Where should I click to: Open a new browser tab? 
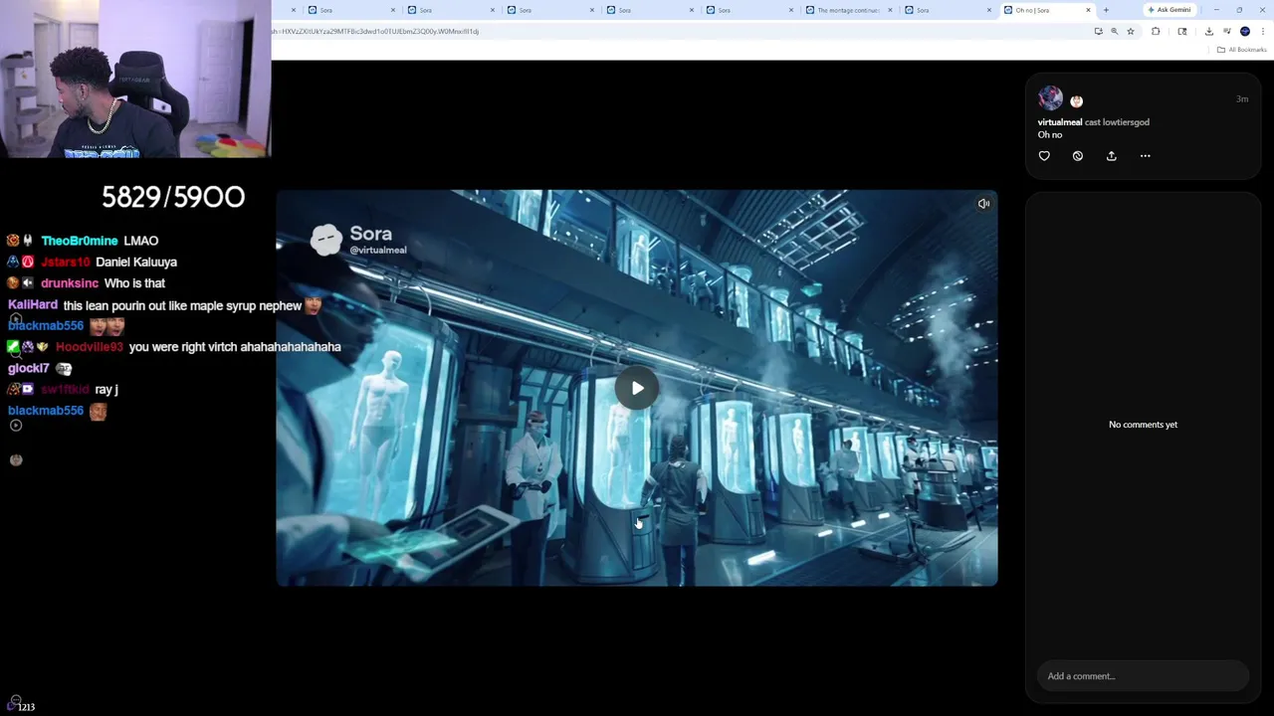tap(1106, 10)
